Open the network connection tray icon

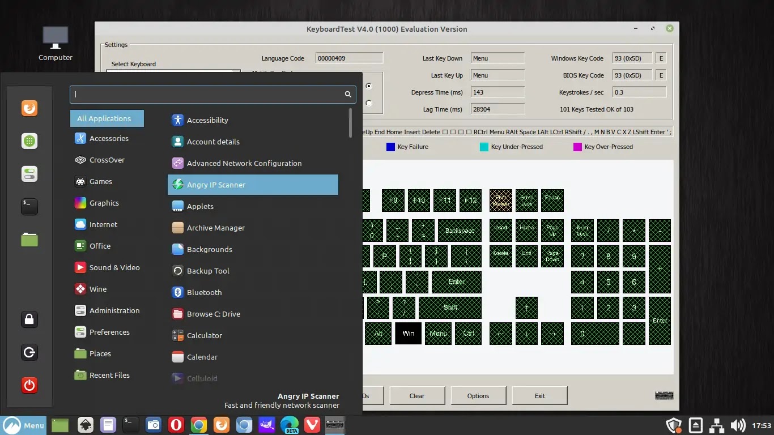click(x=717, y=425)
